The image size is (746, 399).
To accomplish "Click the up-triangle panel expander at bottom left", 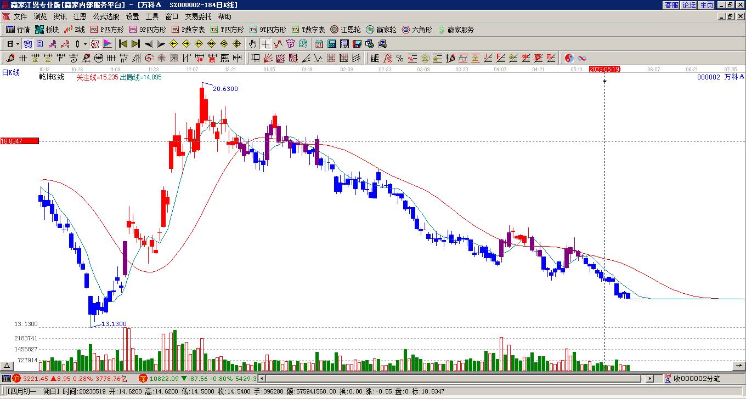I will pos(7,366).
